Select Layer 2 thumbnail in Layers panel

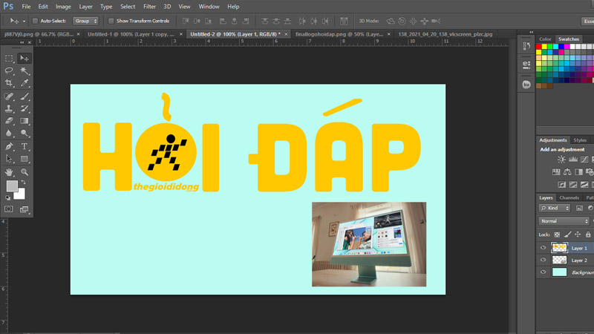(x=559, y=261)
